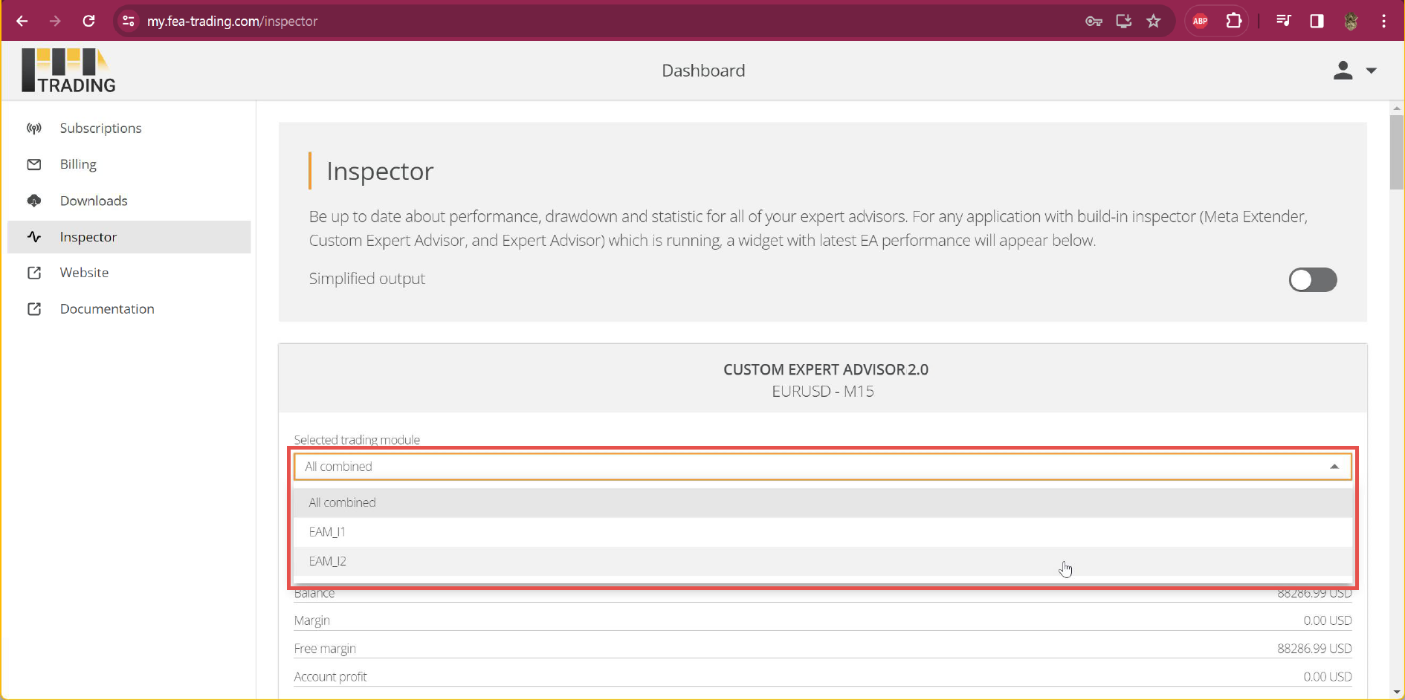This screenshot has width=1405, height=700.
Task: Open the browser profile avatar
Action: [x=1351, y=21]
